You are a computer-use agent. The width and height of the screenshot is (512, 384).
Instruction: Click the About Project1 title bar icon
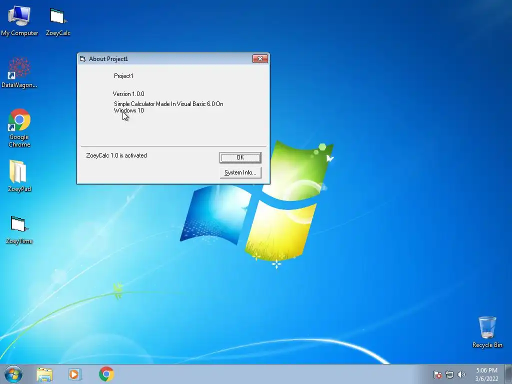click(82, 59)
